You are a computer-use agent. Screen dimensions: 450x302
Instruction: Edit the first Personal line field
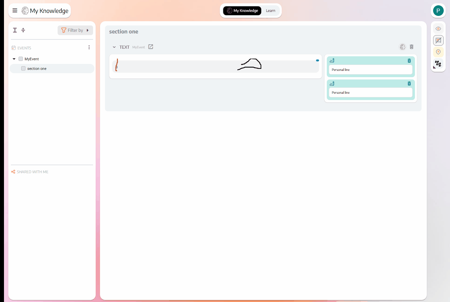pyautogui.click(x=371, y=70)
